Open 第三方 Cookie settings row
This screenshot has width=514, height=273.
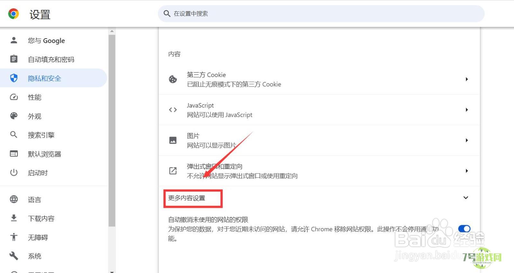(x=319, y=79)
